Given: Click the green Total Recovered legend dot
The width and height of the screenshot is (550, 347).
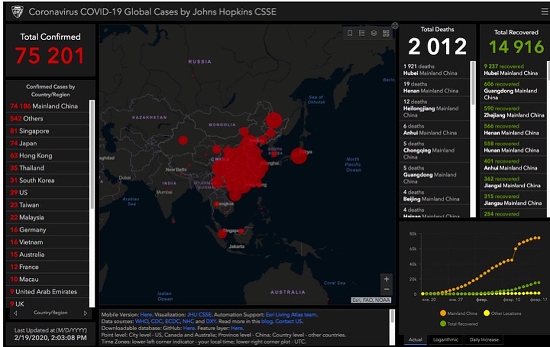Looking at the screenshot, I should (443, 323).
